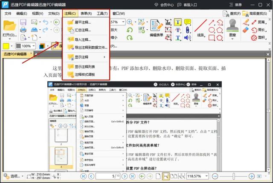Select the eraser tool
This screenshot has width=273, height=183.
click(x=246, y=30)
